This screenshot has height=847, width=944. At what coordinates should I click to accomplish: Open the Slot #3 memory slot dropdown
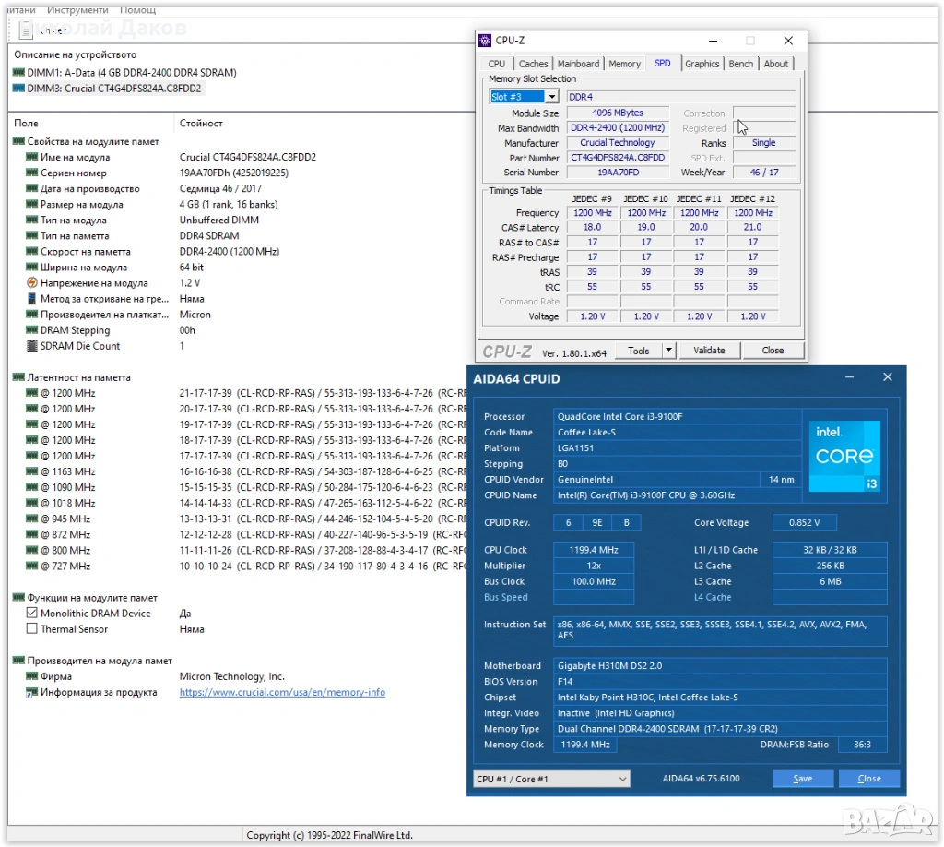[551, 97]
